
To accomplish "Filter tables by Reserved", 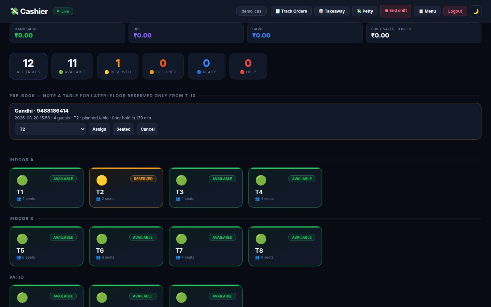I will click(x=118, y=66).
